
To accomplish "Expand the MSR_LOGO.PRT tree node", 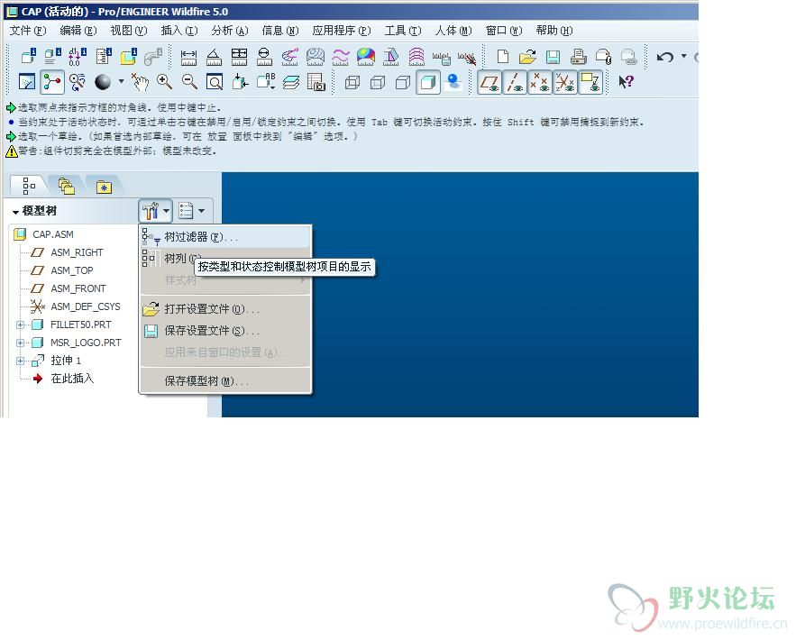I will coord(21,343).
